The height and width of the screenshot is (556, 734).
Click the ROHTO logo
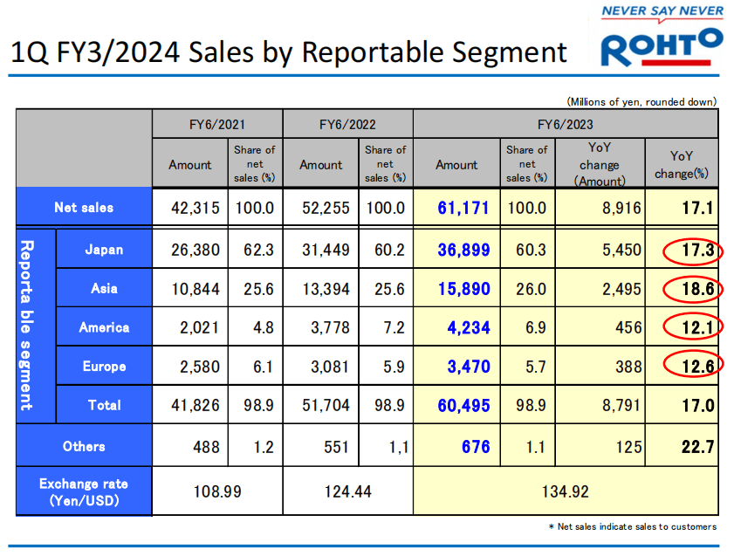point(662,47)
